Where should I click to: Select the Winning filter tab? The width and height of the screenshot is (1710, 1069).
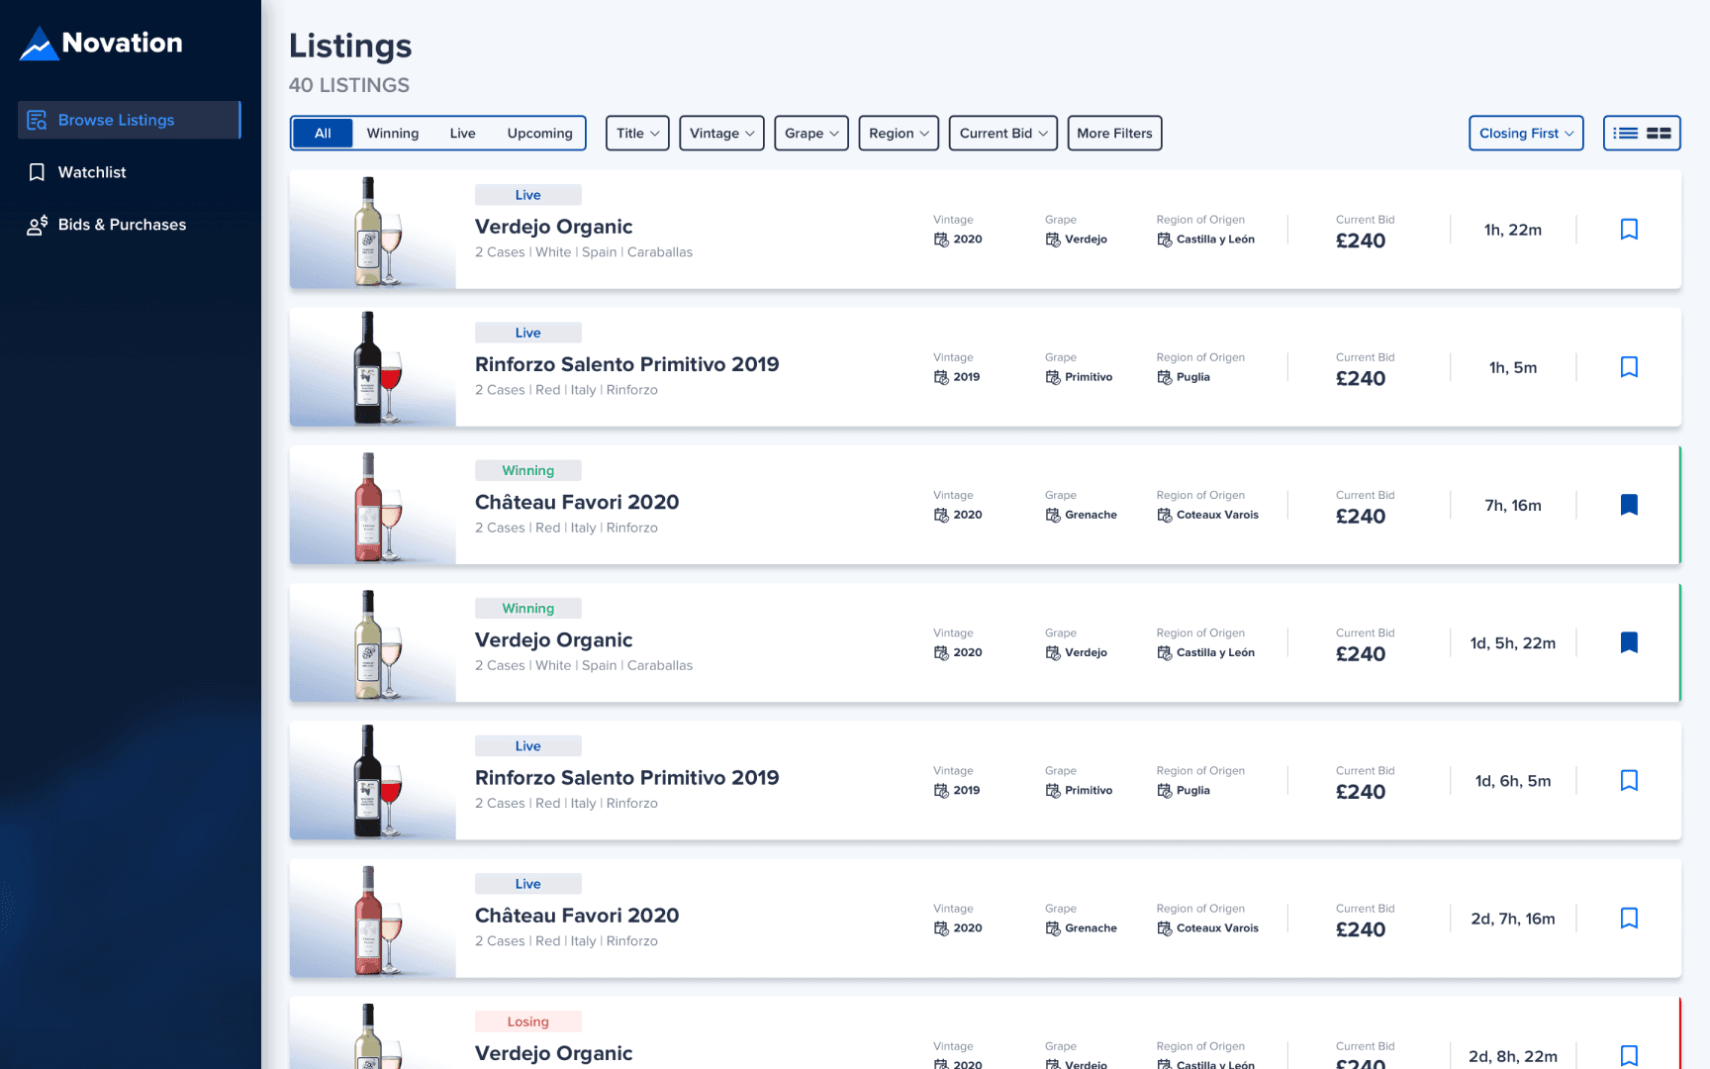[x=393, y=134]
